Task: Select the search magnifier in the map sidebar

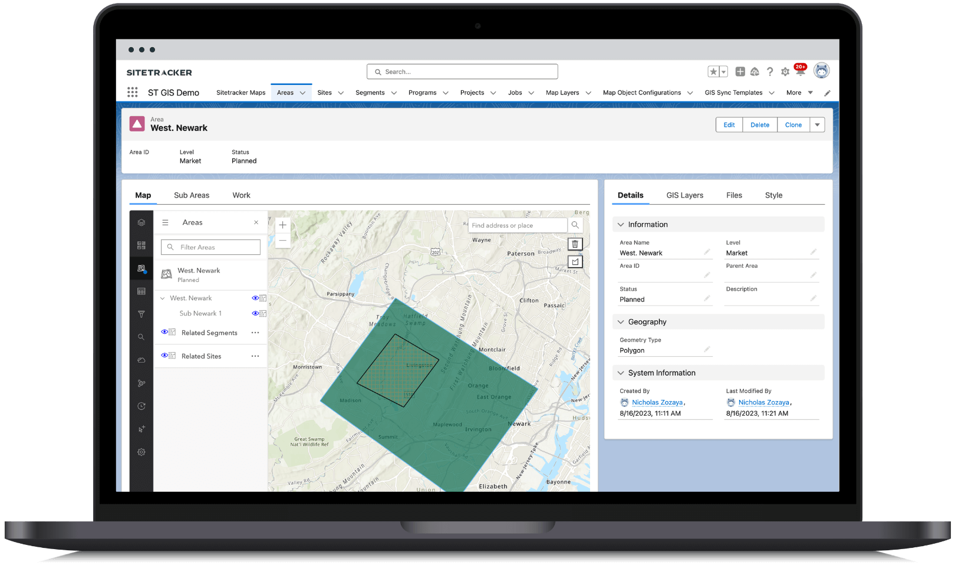Action: tap(141, 336)
